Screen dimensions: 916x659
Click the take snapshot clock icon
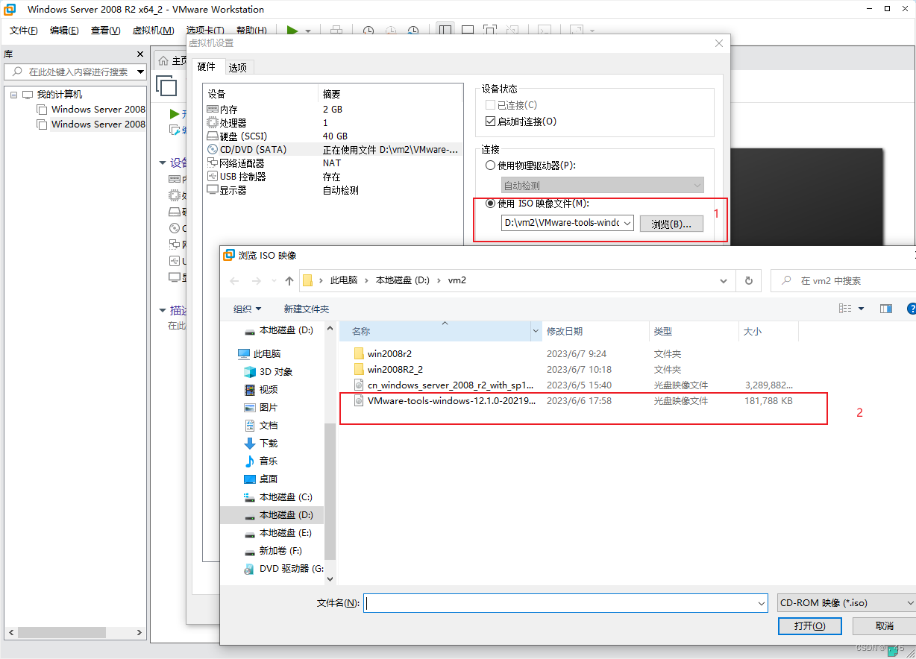368,31
